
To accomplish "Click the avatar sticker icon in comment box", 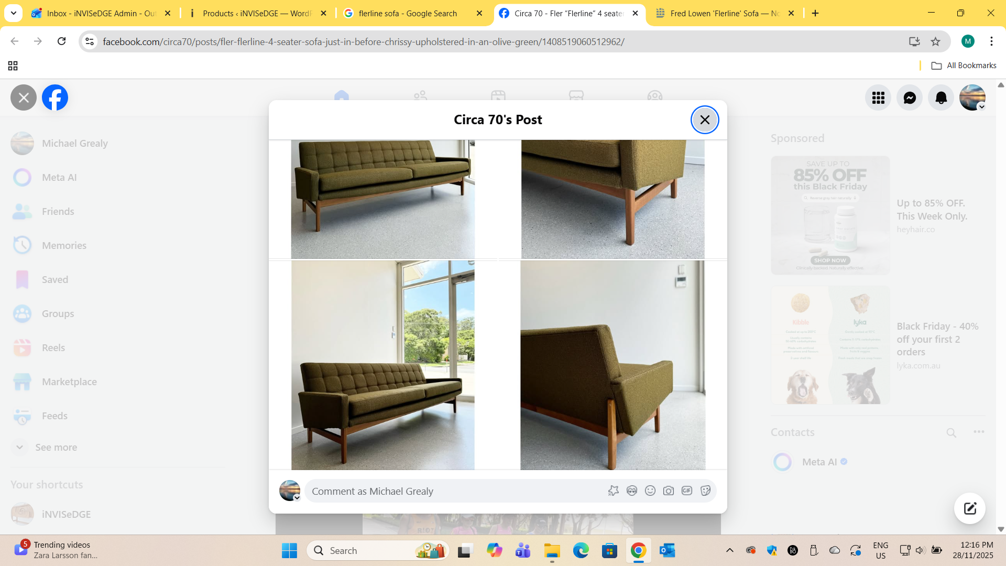I will pyautogui.click(x=632, y=491).
